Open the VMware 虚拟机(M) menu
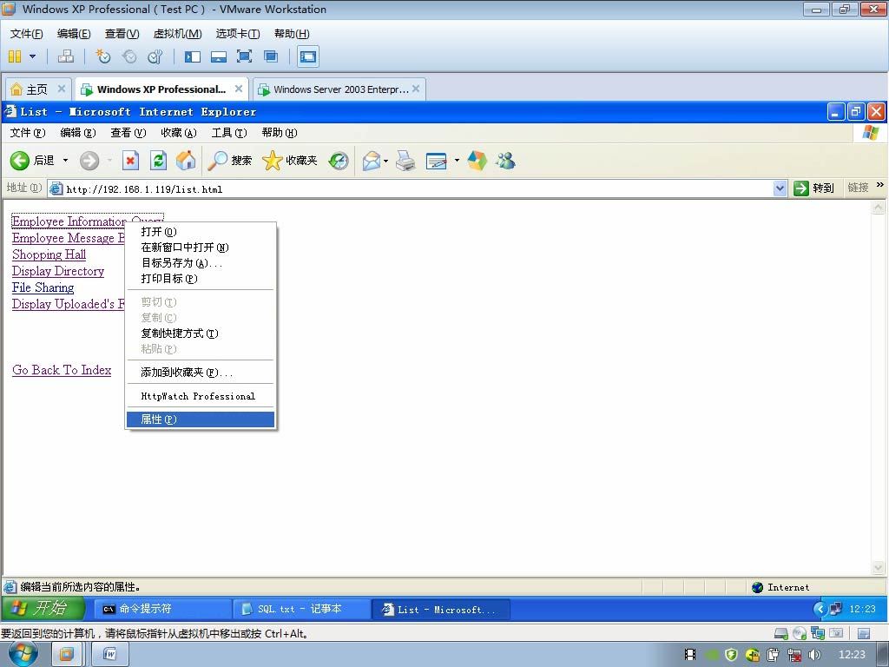Screen dimensions: 889x667 pos(177,34)
